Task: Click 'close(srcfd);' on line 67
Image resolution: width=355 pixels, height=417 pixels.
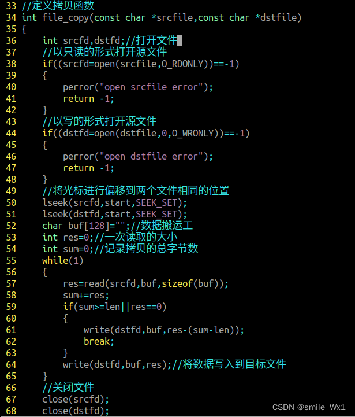Action: point(76,399)
